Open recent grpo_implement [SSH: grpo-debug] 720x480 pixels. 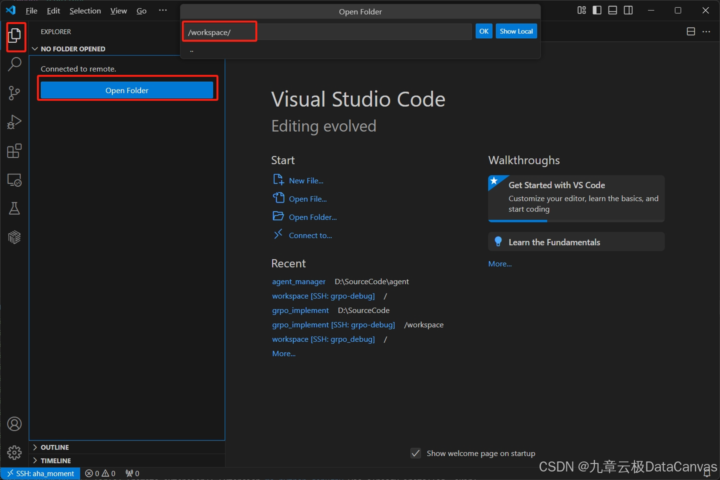click(x=333, y=325)
